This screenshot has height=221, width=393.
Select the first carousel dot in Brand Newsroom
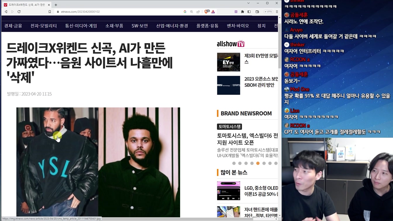pyautogui.click(x=234, y=163)
